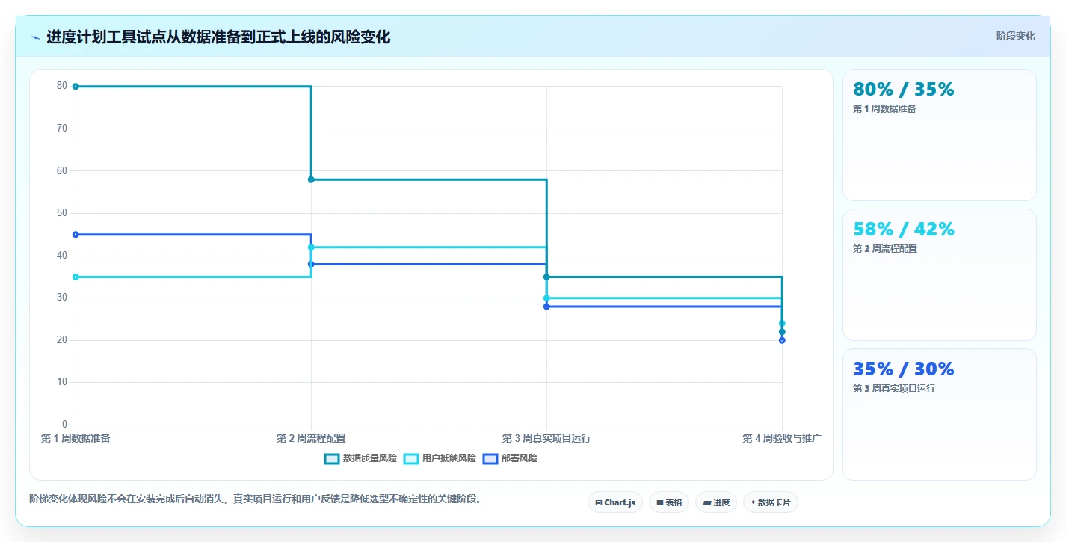The height and width of the screenshot is (542, 1066).
Task: Click the page title 进度计划工具试点 heading
Action: 218,37
